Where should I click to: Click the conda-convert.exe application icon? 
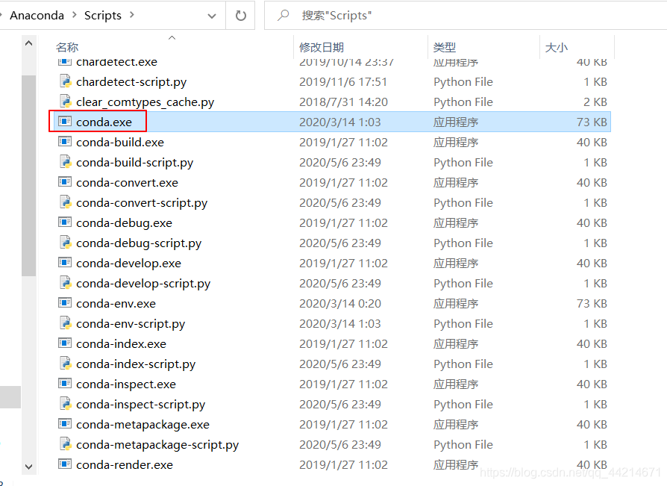pos(65,181)
